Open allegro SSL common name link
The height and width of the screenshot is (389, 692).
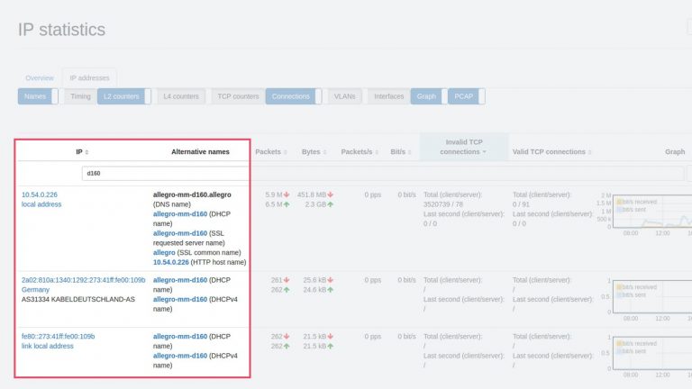(x=164, y=253)
